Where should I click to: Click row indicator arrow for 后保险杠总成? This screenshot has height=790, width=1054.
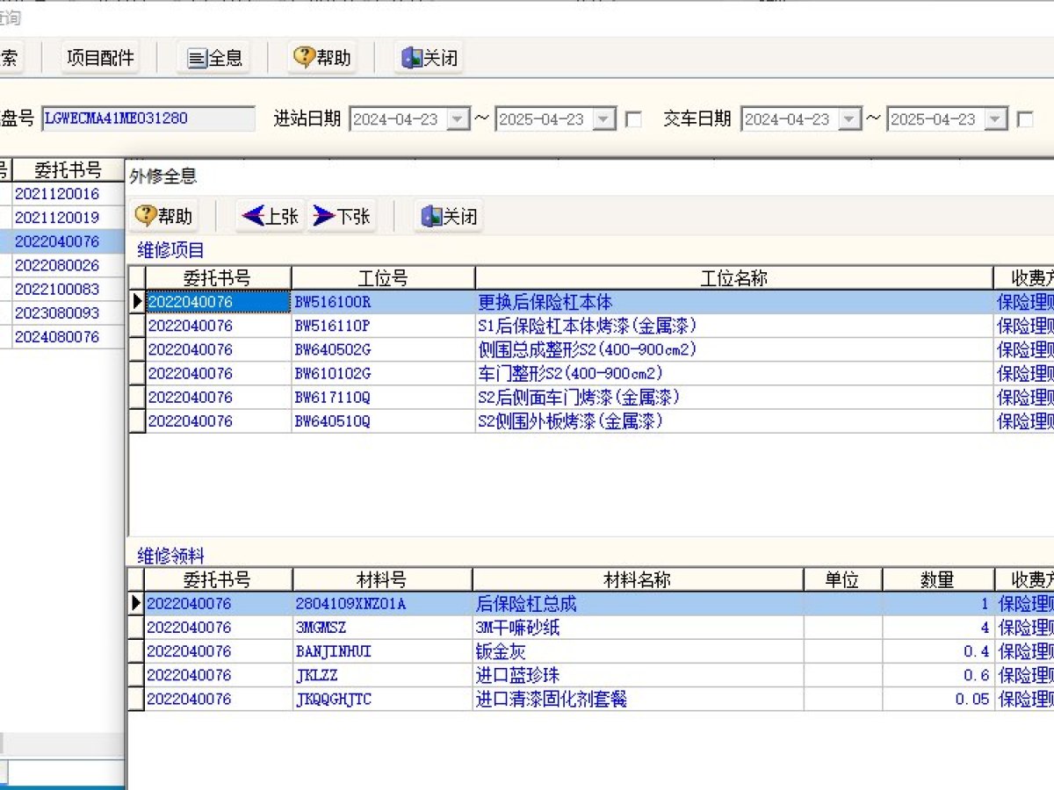[x=136, y=604]
